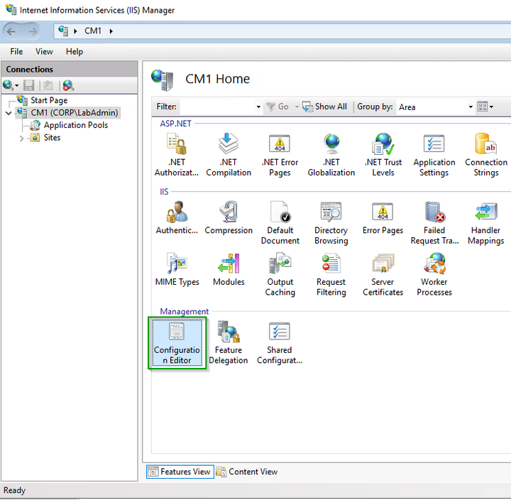Click the ASP.NET group header
Viewport: 511px width, 500px height.
coord(175,124)
